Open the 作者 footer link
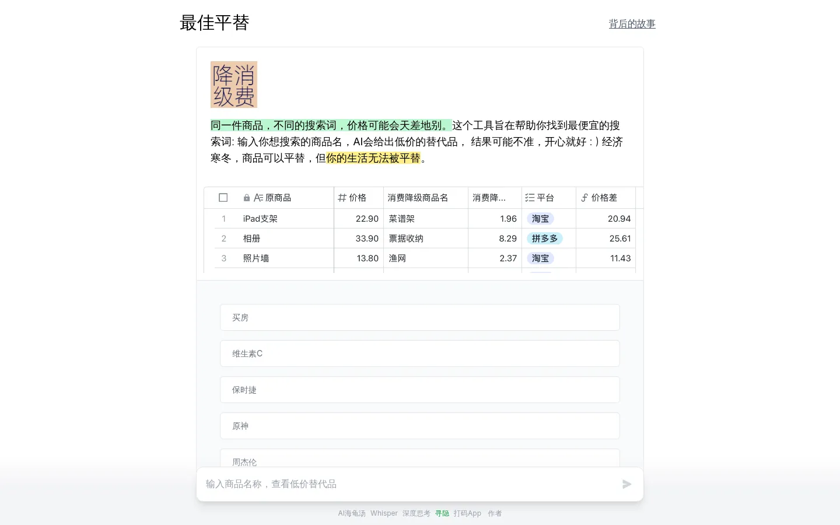Viewport: 840px width, 525px height. click(x=495, y=513)
